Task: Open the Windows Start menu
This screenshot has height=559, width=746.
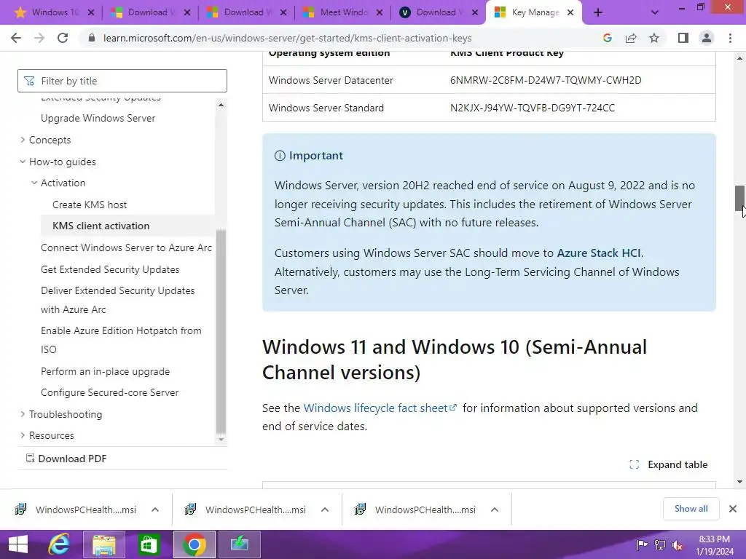Action: click(18, 544)
